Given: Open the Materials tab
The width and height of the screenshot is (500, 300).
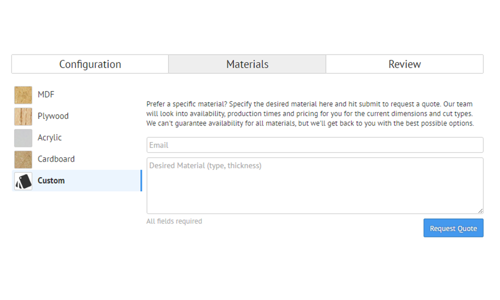Looking at the screenshot, I should pos(247,64).
